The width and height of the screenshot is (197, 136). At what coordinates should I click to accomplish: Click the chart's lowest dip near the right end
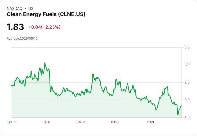click(178, 115)
